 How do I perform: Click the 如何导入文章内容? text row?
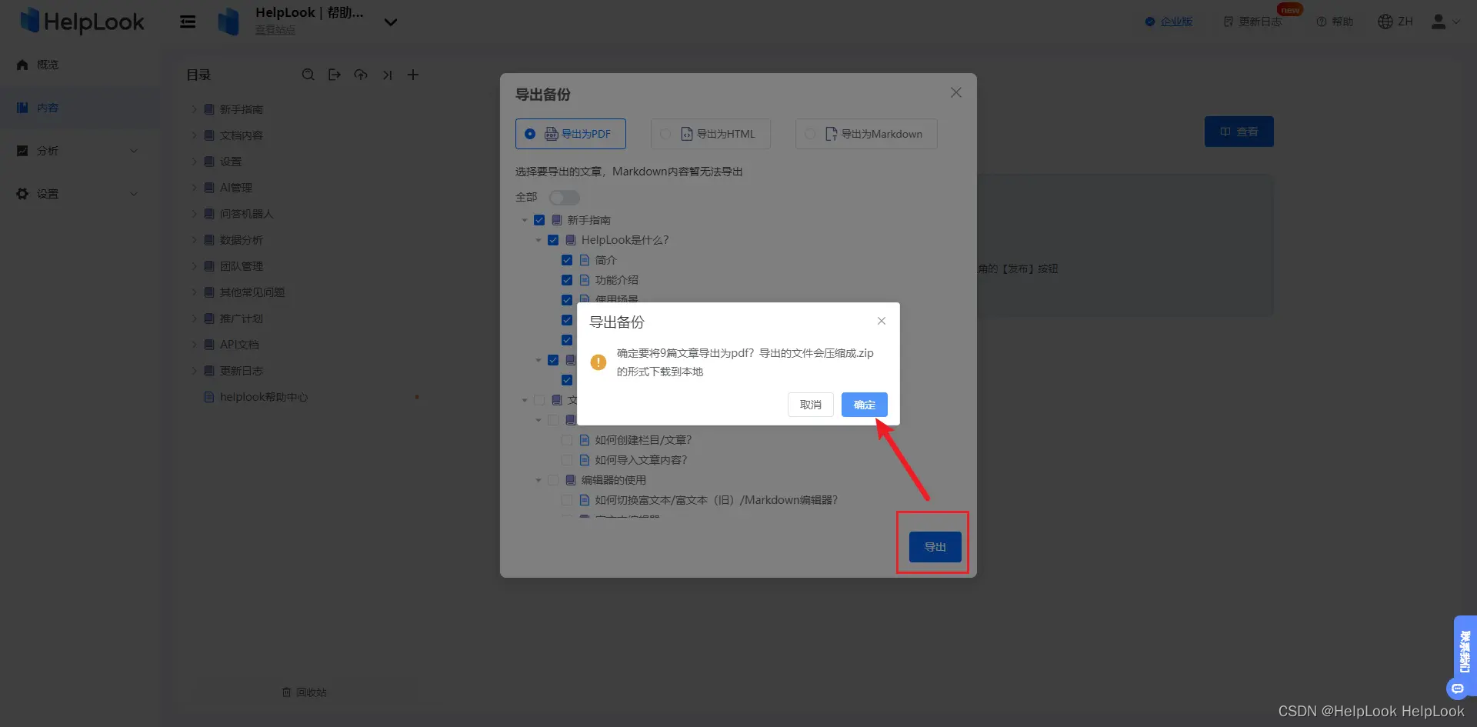[x=641, y=460]
